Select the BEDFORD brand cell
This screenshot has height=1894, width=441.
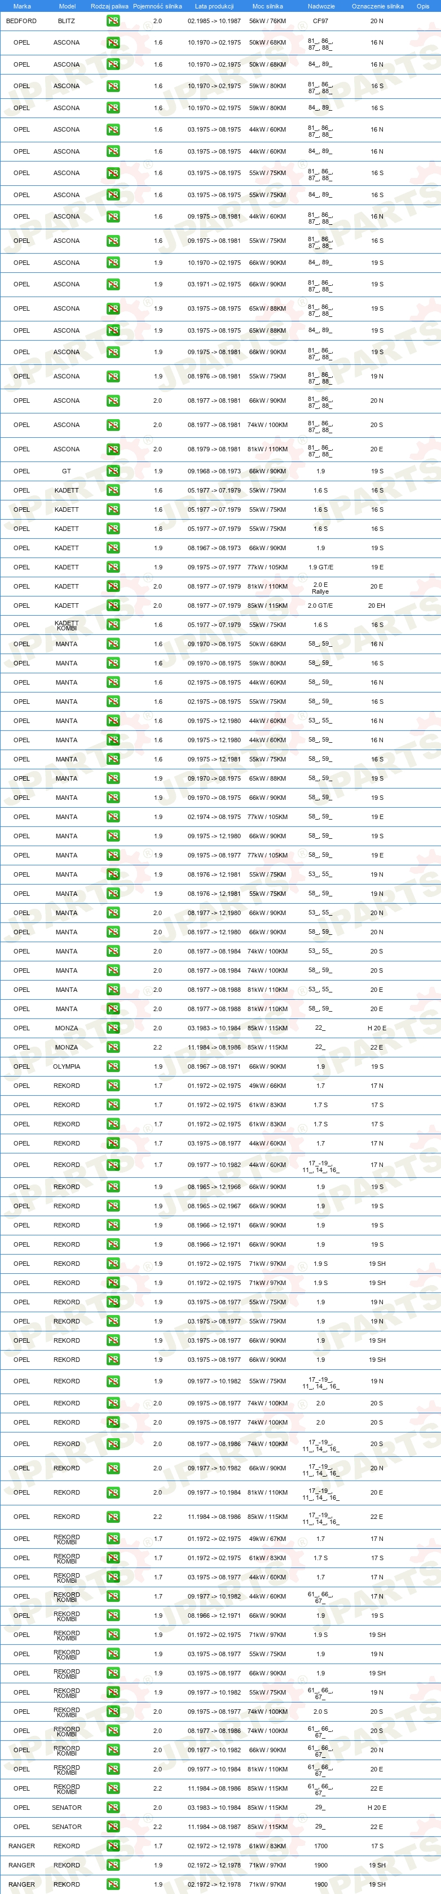(22, 21)
